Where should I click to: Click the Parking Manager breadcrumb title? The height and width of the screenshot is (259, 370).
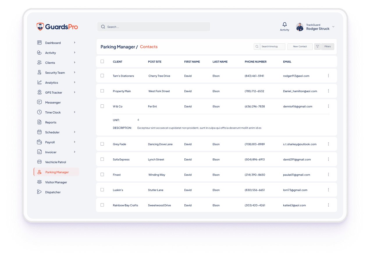click(x=118, y=47)
